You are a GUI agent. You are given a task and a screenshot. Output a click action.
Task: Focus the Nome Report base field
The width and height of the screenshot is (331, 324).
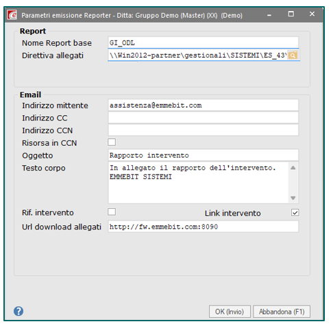(x=203, y=42)
